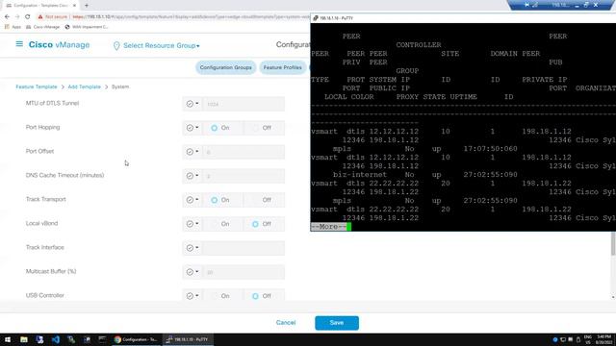616x346 pixels.
Task: Click the --More-- prompt in PuTTY terminal
Action: click(x=329, y=227)
